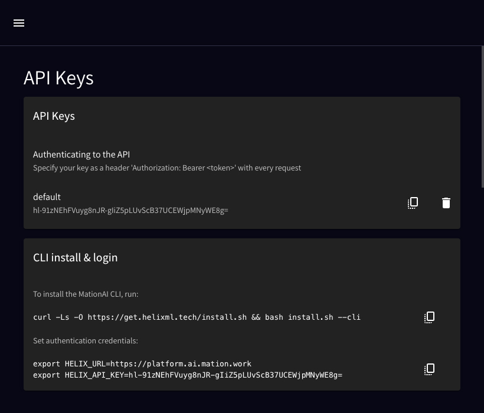Open the hamburger navigation menu
This screenshot has height=413, width=484.
pyautogui.click(x=19, y=23)
